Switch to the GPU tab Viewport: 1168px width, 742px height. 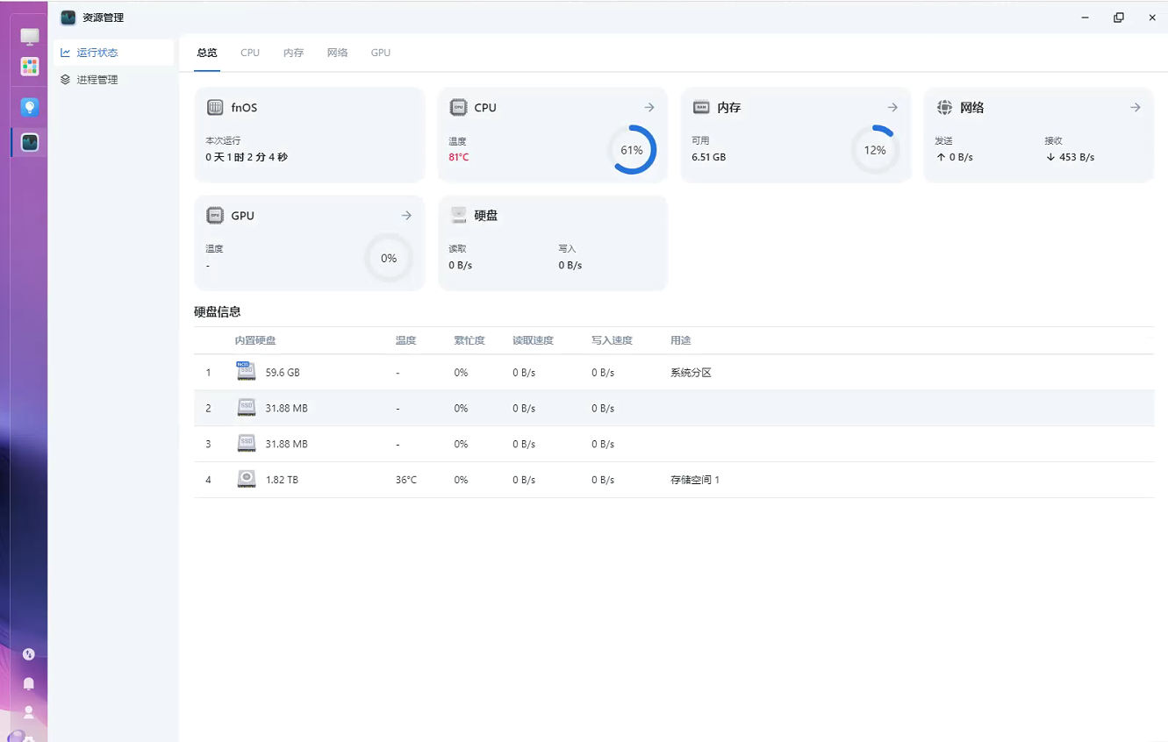click(381, 53)
